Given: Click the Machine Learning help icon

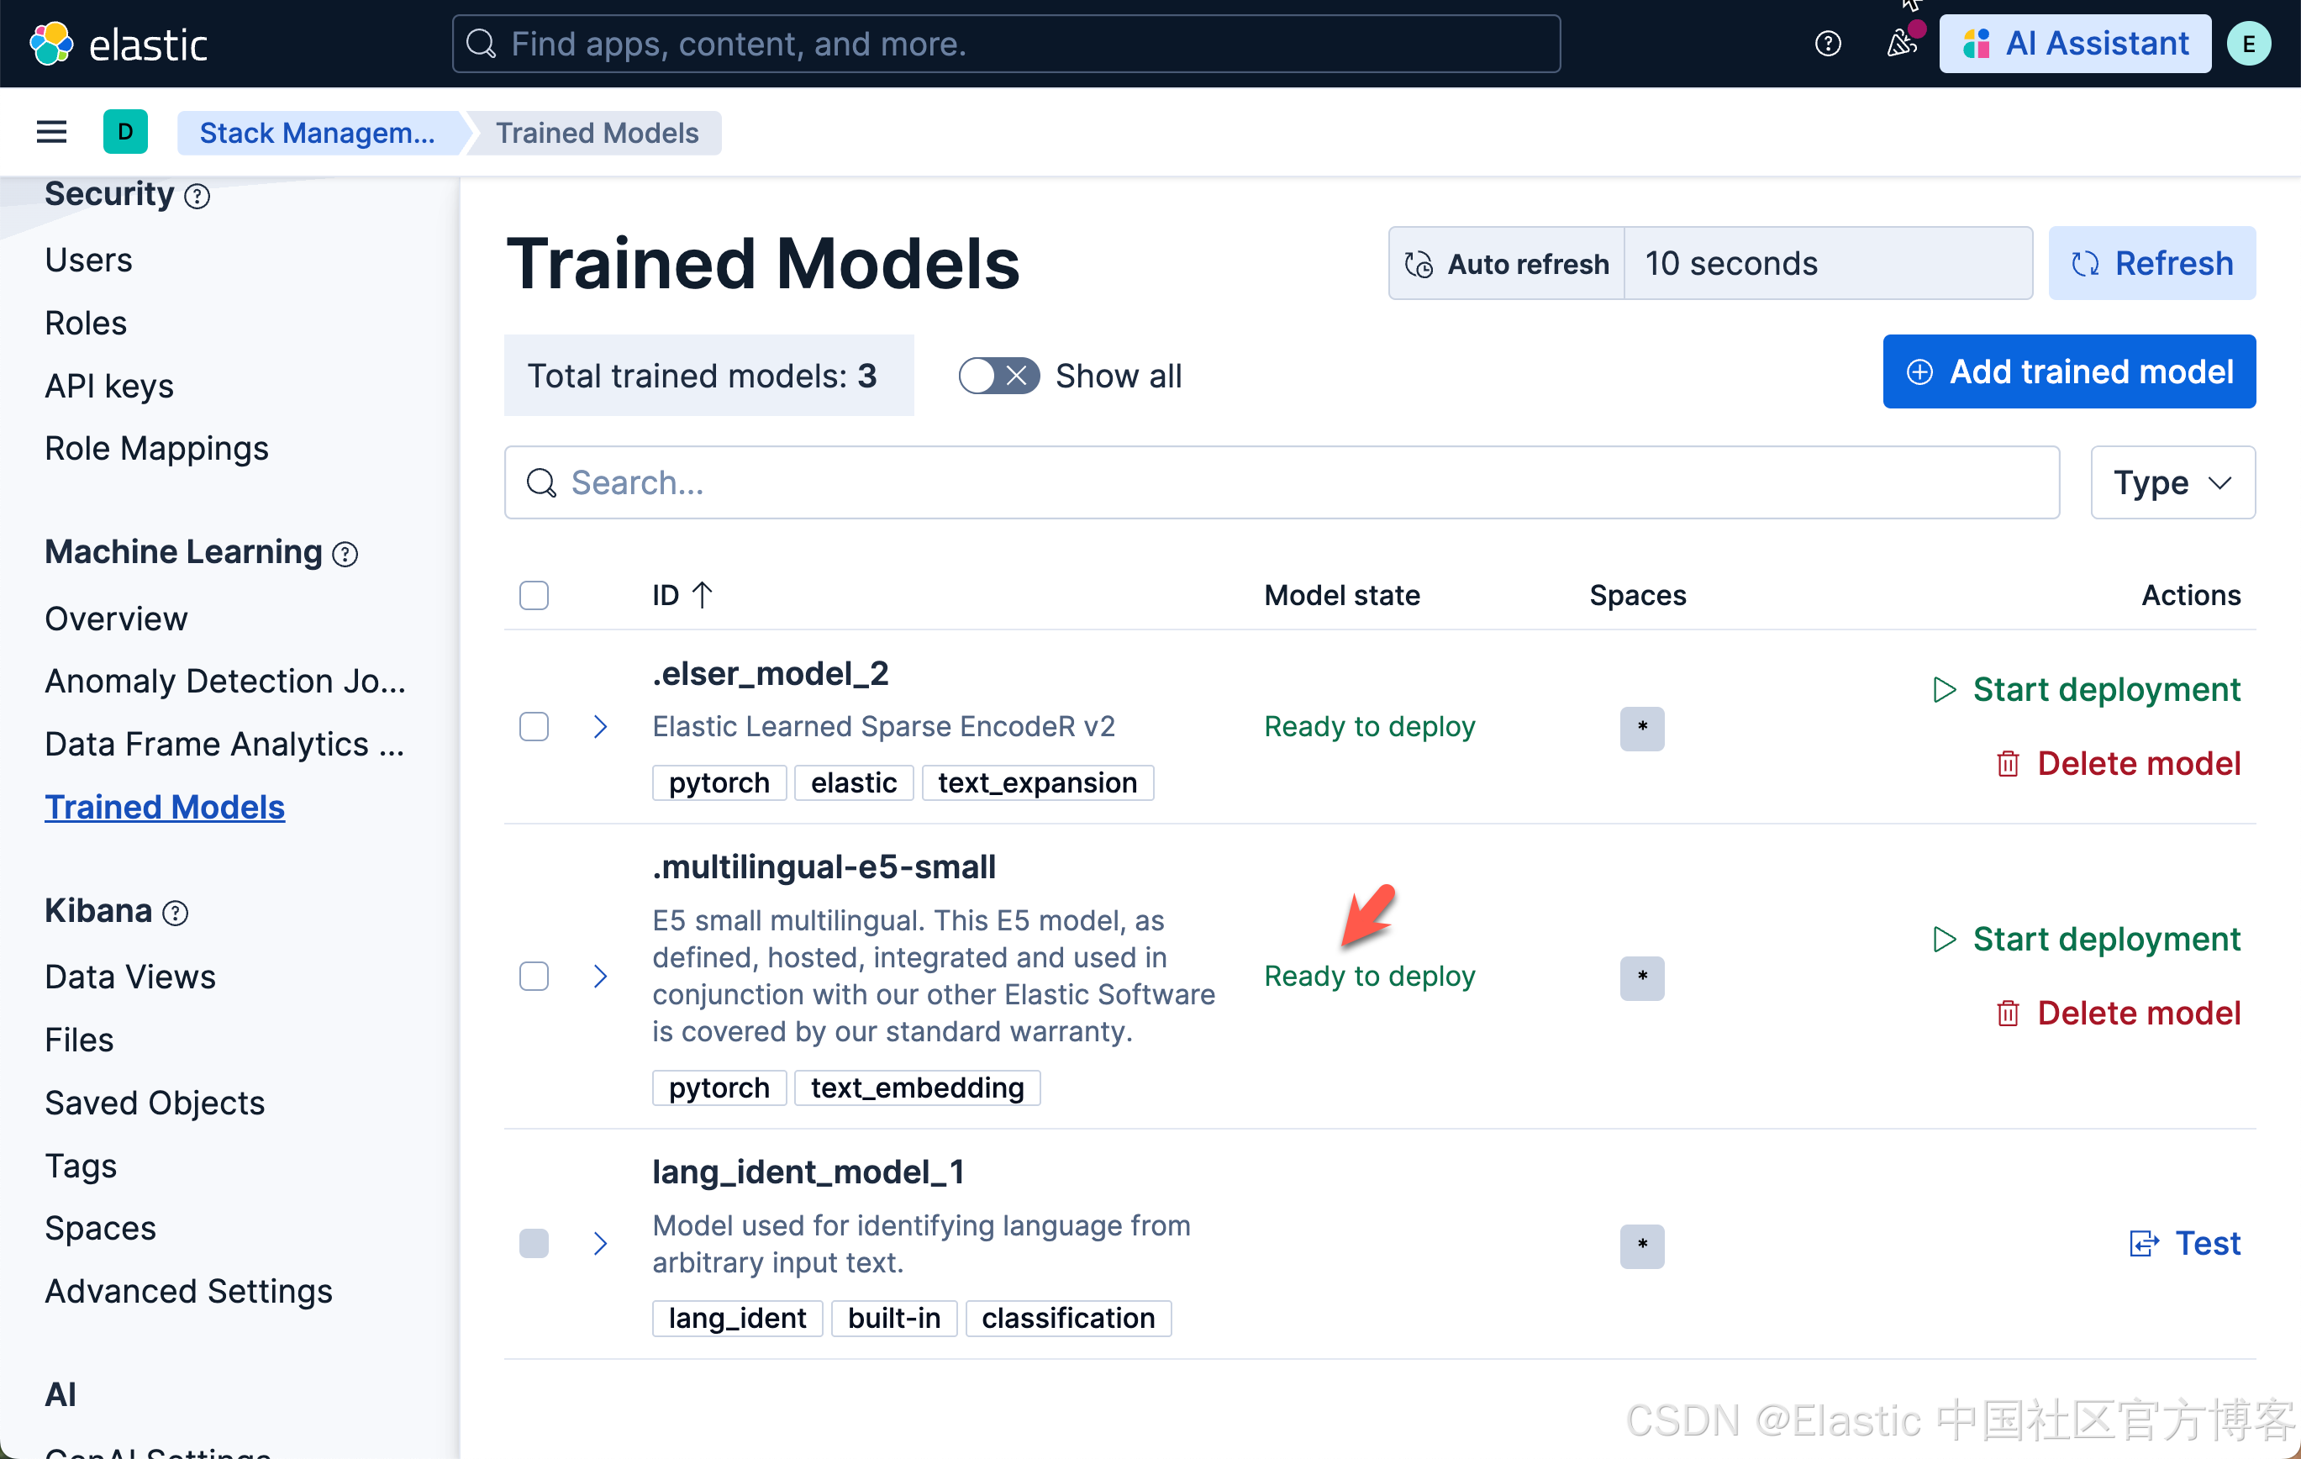Looking at the screenshot, I should tap(345, 554).
